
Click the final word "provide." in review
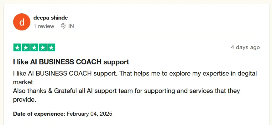point(25,100)
